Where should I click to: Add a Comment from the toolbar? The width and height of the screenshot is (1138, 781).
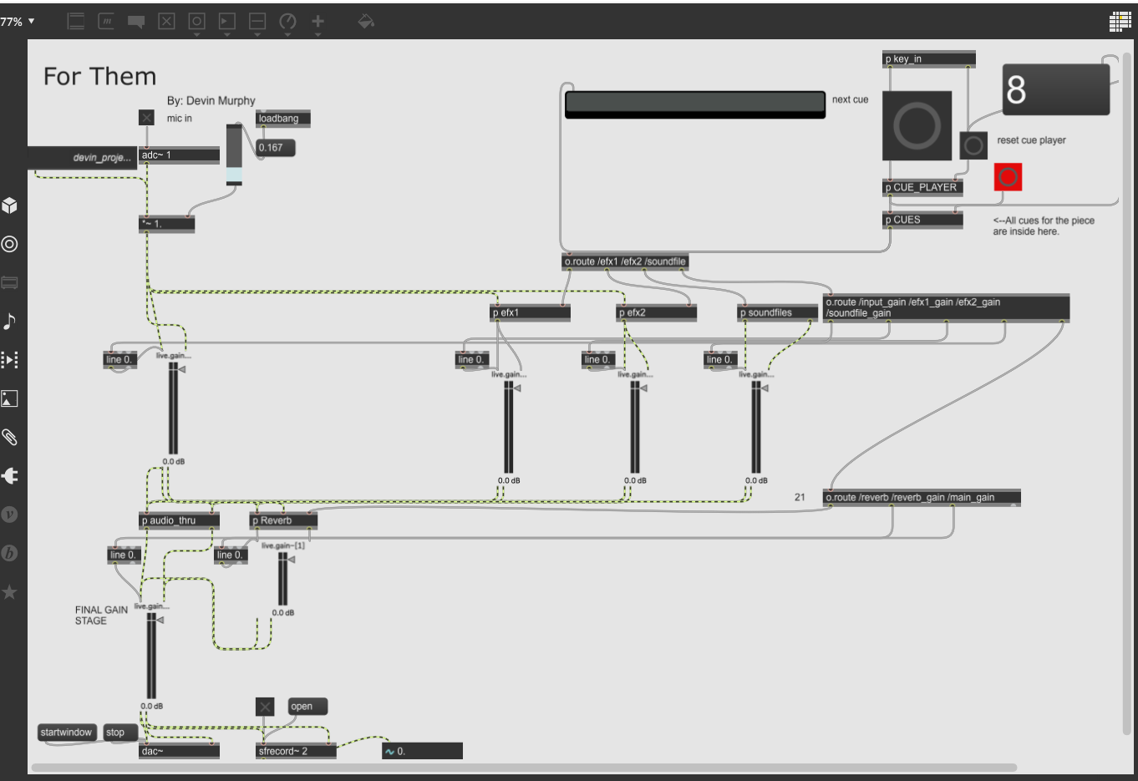136,22
